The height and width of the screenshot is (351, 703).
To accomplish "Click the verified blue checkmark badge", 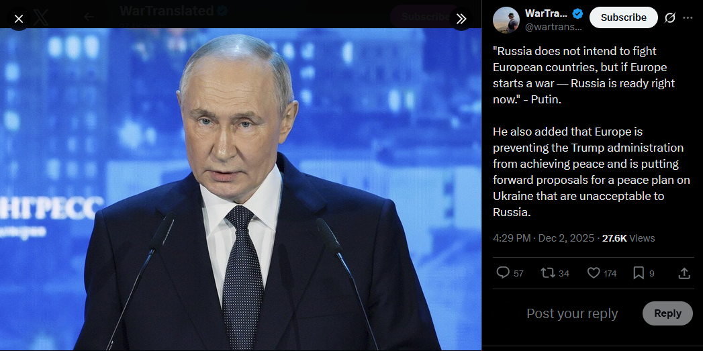I will pos(577,14).
